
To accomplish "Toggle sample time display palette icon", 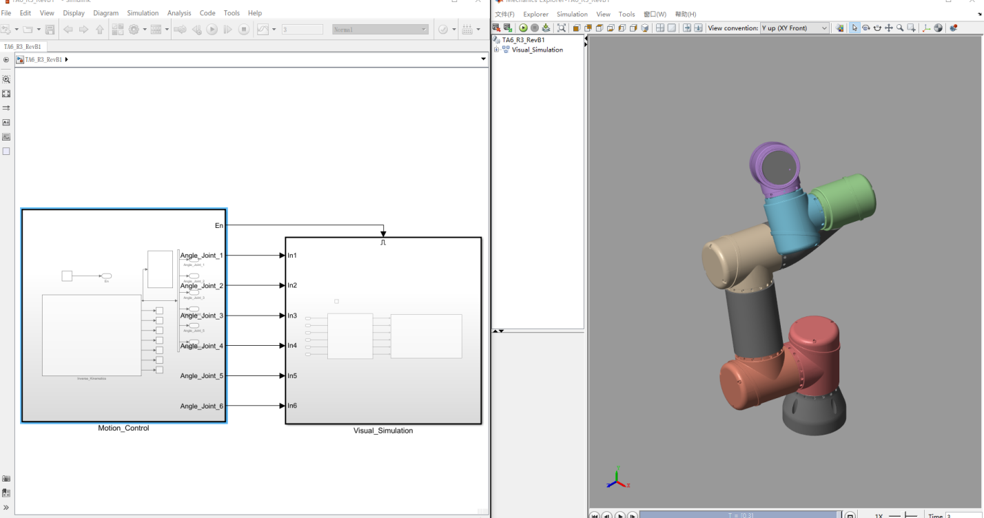I will [6, 108].
